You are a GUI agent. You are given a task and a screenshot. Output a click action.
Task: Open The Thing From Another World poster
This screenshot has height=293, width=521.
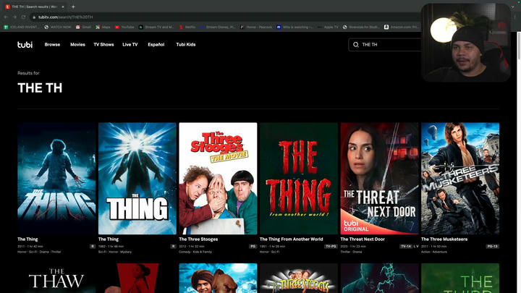click(x=299, y=179)
